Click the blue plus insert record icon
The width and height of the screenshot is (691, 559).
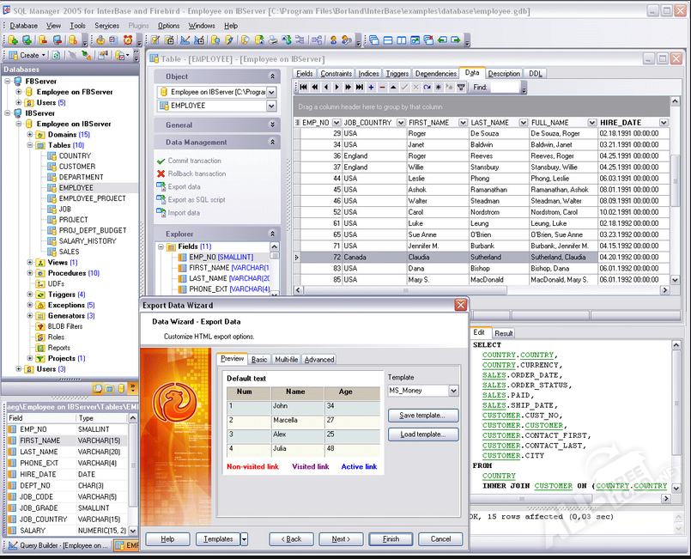tap(371, 88)
